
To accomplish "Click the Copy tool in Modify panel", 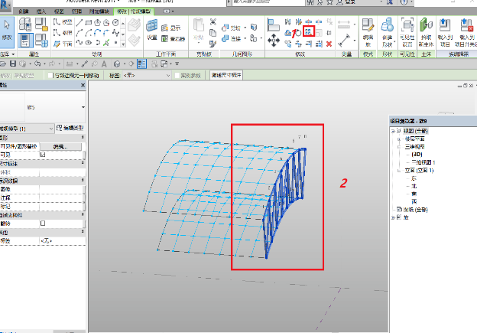I will tap(288, 44).
